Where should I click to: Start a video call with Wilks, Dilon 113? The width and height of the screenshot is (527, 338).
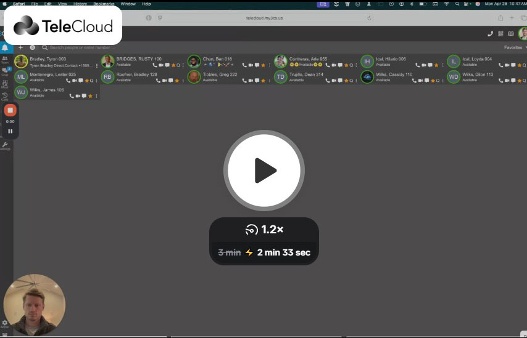[507, 81]
